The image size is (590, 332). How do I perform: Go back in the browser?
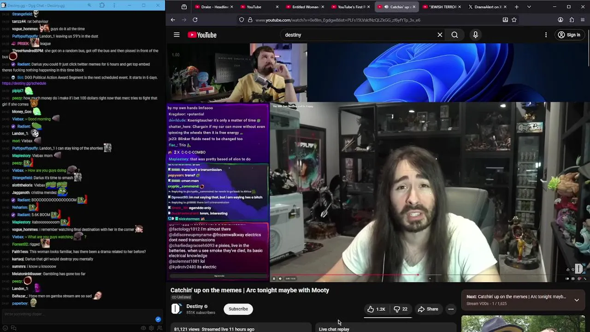[173, 20]
